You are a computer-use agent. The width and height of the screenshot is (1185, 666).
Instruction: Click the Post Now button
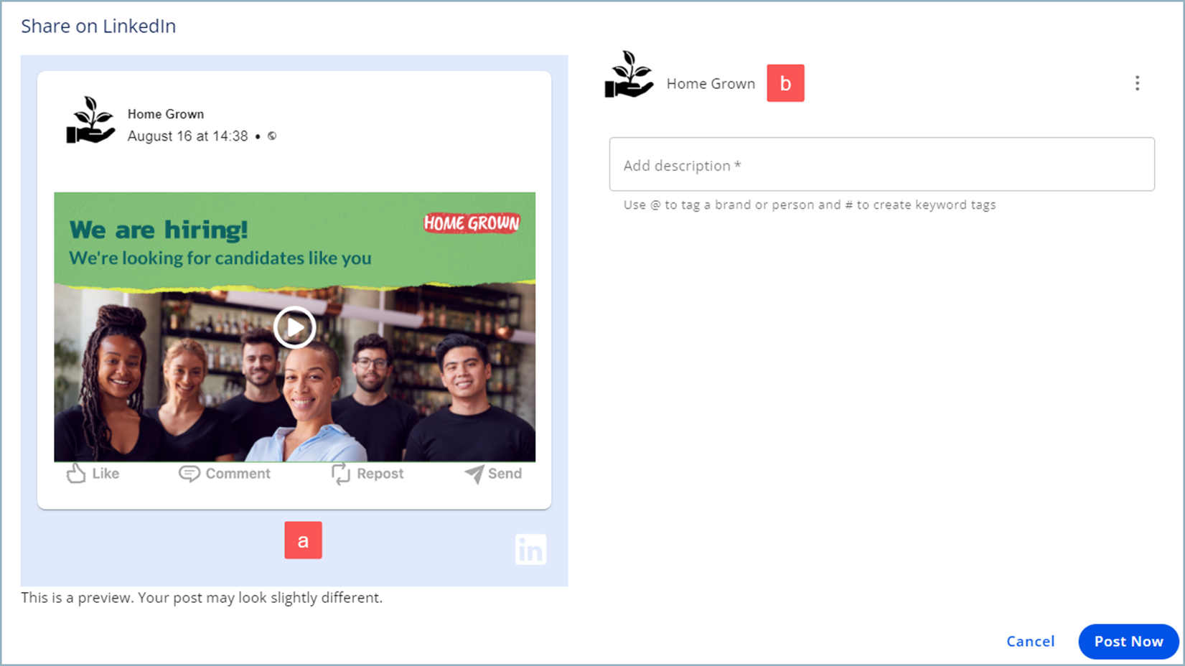tap(1128, 641)
